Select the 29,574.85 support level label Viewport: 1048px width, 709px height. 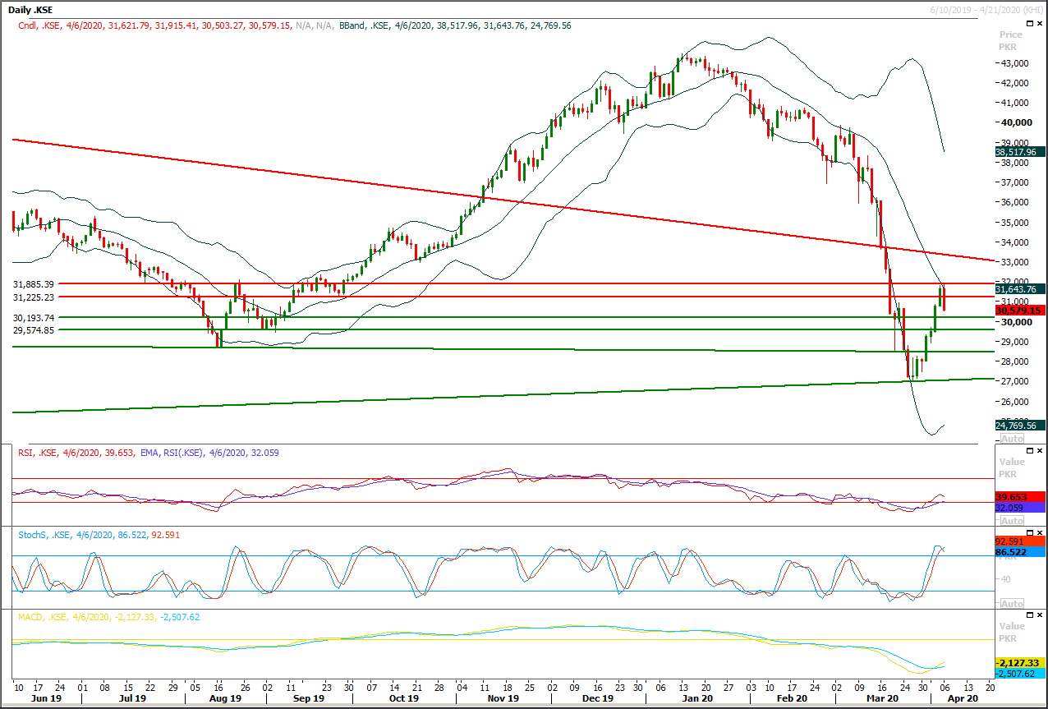coord(34,330)
